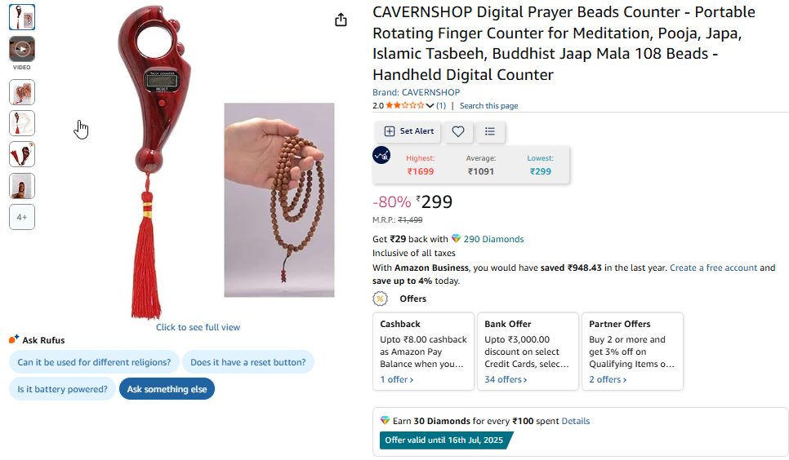Expand the star ratings dropdown chevron
This screenshot has width=789, height=460.
click(x=430, y=106)
